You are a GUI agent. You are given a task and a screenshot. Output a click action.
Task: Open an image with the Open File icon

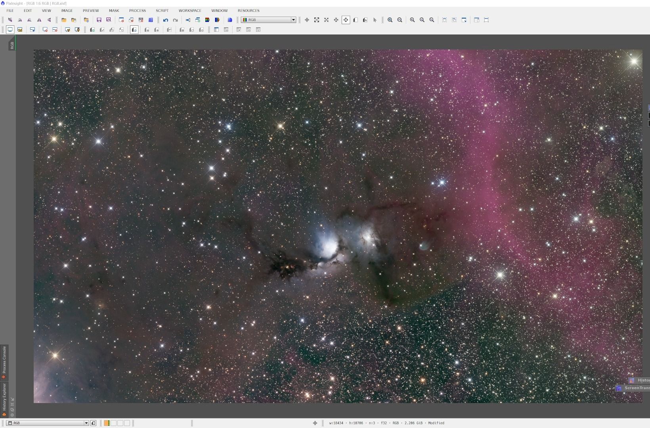(x=64, y=20)
